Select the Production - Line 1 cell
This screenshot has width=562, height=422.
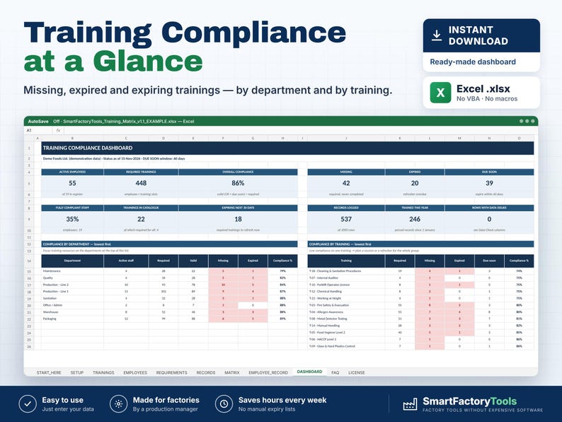tap(72, 292)
